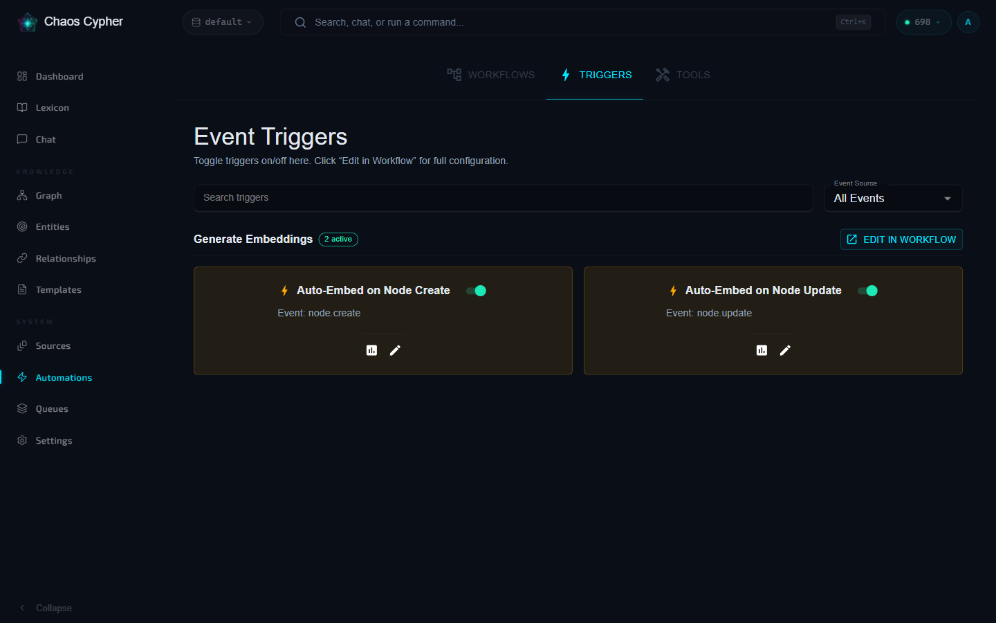Open the default workspace dropdown
Viewport: 996px width, 623px height.
click(223, 22)
